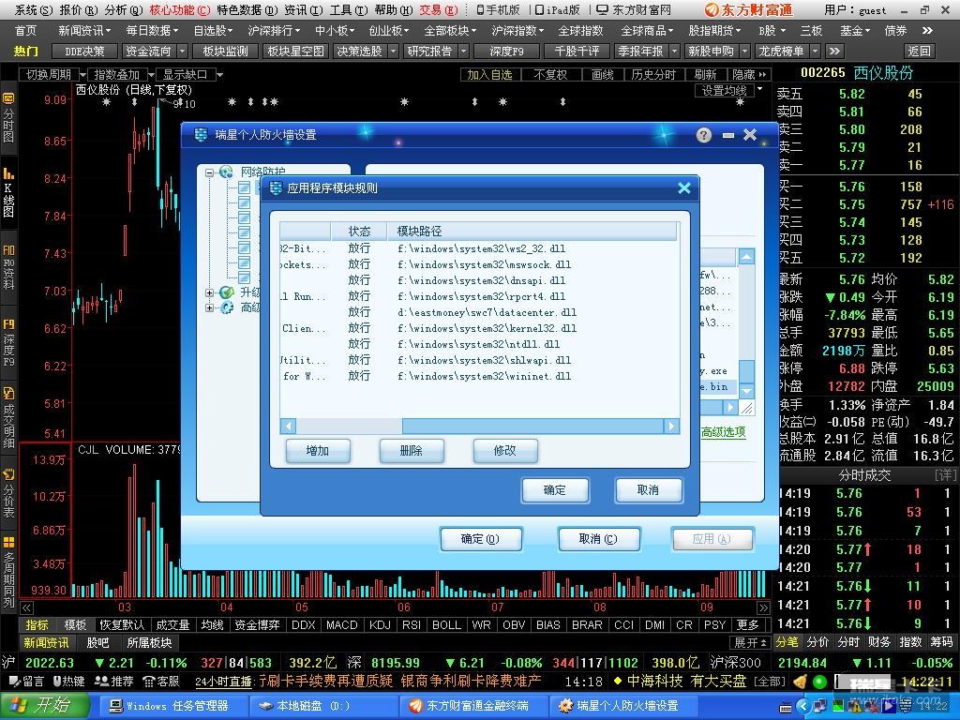
Task: Click 取消(C) in firewall settings
Action: (599, 539)
